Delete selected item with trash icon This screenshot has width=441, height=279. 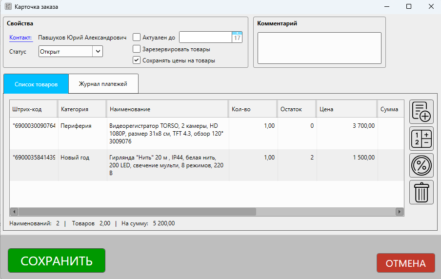pyautogui.click(x=421, y=192)
